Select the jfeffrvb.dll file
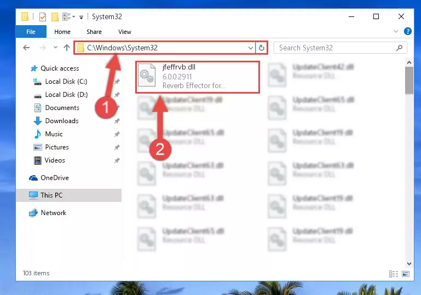The height and width of the screenshot is (295, 421). [198, 77]
